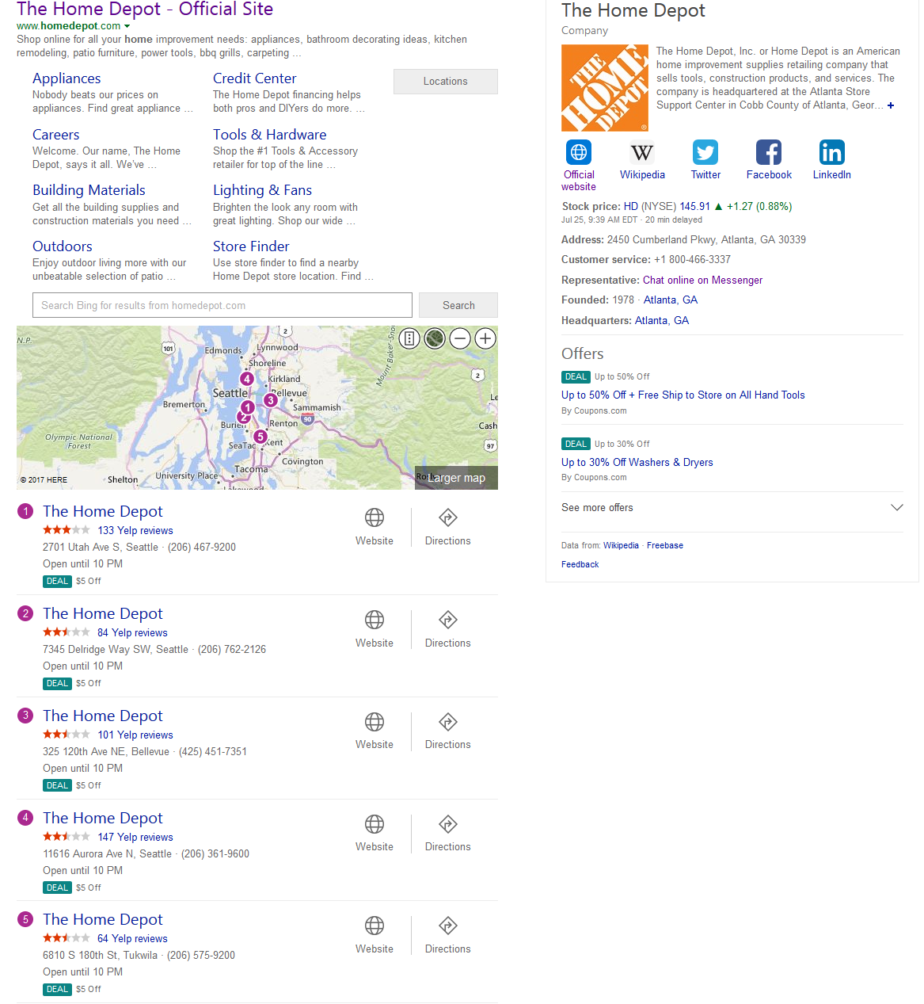The height and width of the screenshot is (1004, 924).
Task: Open the Tools & Hardware sitelink
Action: pos(269,135)
